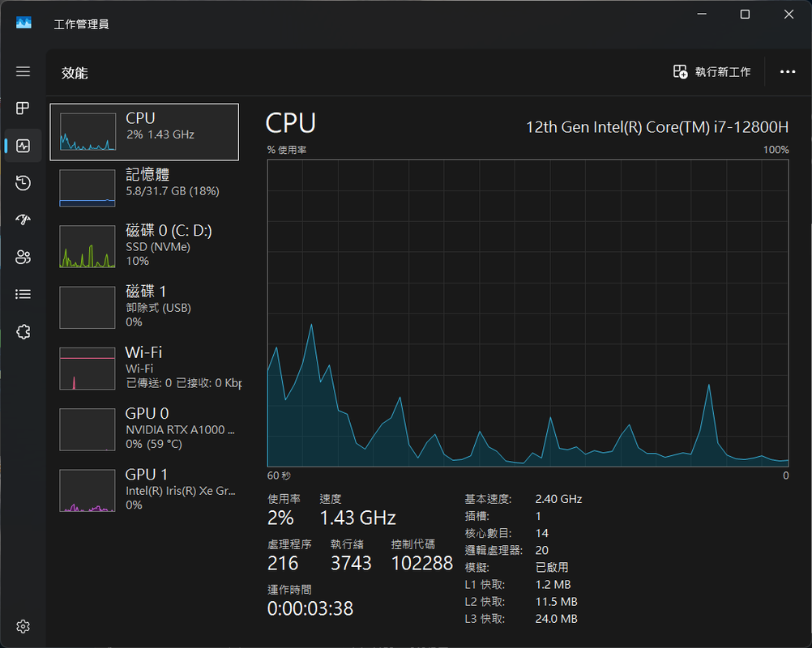Click the 效能 page heading
812x648 pixels.
(75, 73)
